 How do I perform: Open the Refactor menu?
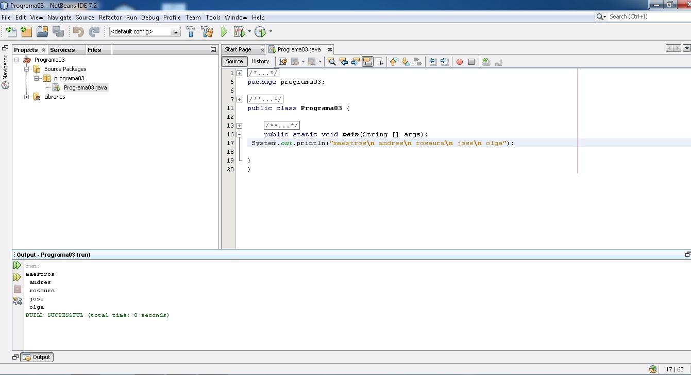[x=110, y=17]
